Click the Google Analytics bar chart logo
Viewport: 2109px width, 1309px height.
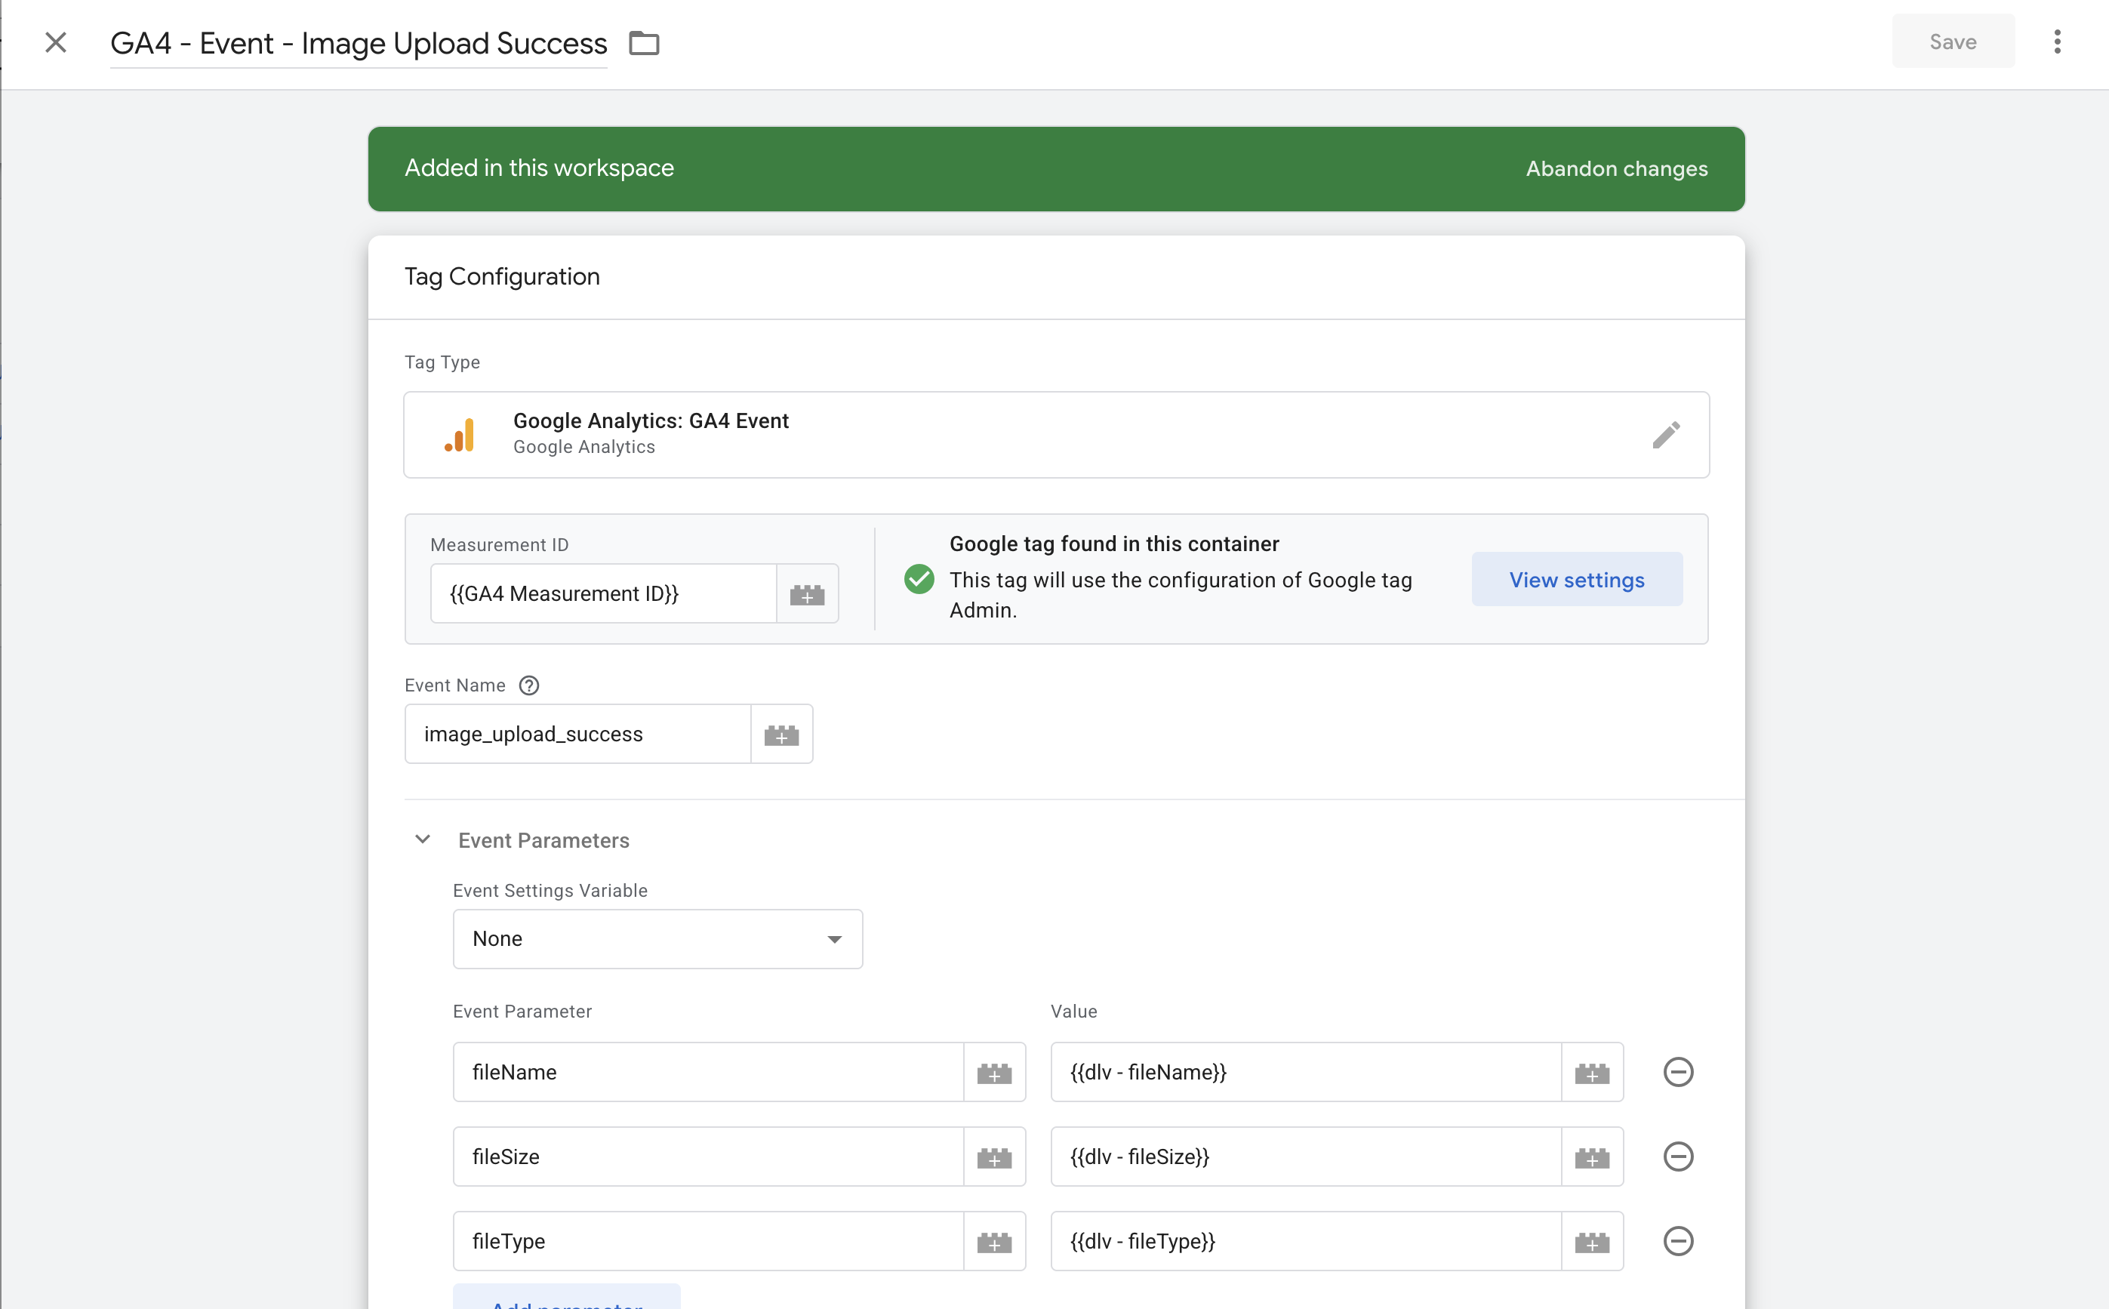click(460, 435)
